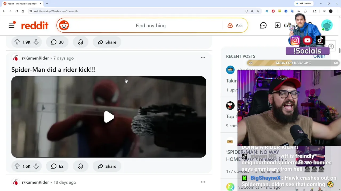Upvote the post with 1.9K votes
341x191 pixels.
tap(17, 42)
